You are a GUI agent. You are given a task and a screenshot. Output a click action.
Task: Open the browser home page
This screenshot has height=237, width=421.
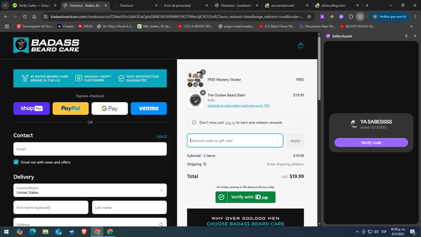pos(34,17)
